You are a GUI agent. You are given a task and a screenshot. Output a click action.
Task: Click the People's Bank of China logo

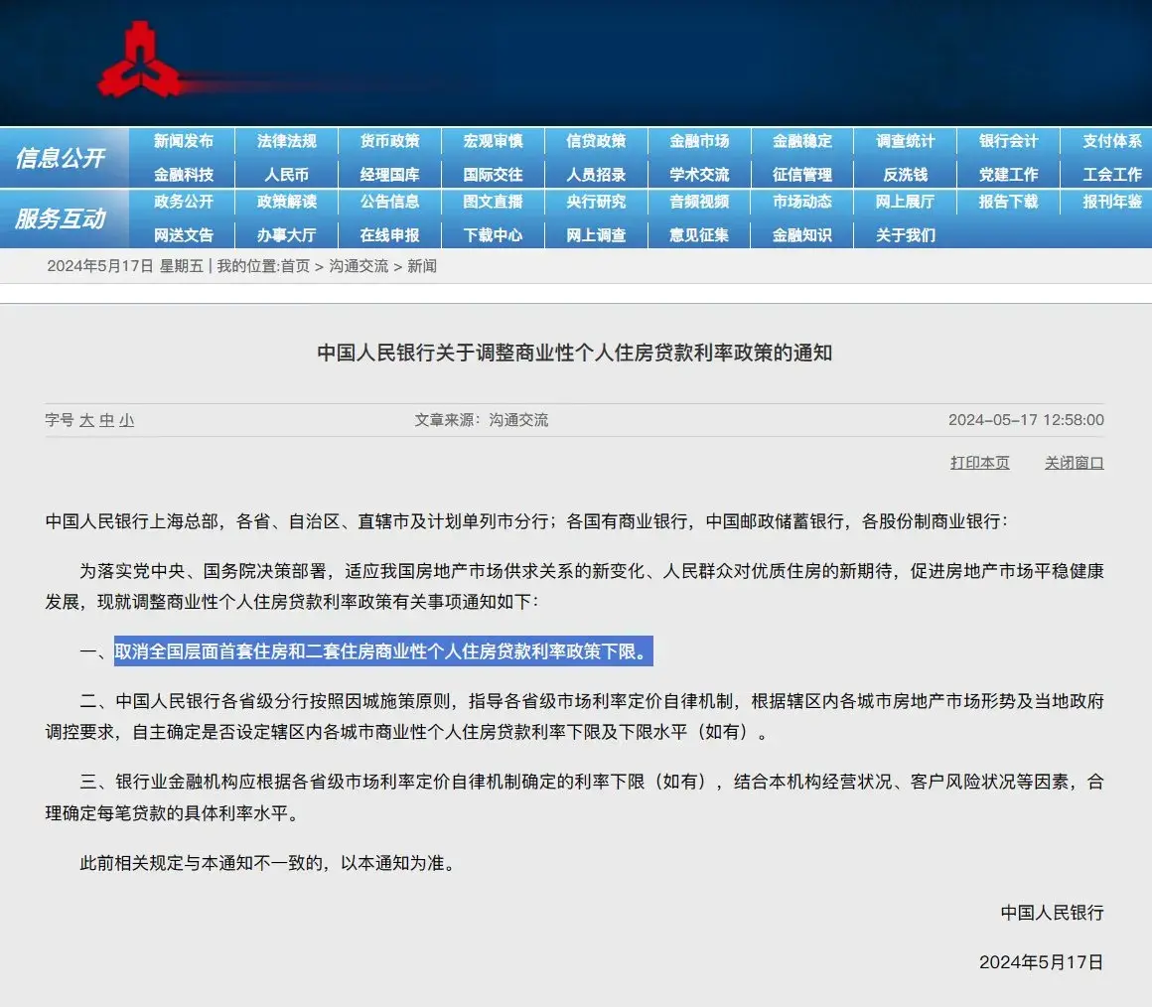coord(139,60)
